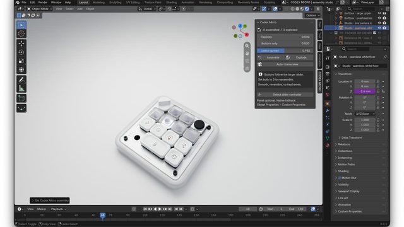Open the Material properties tab icon
404x227 pixels.
[328, 145]
